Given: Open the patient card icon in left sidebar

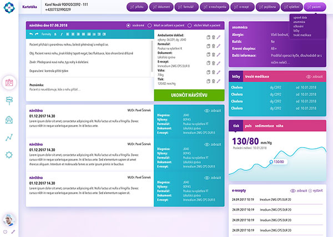Looking at the screenshot, I should [x=9, y=83].
